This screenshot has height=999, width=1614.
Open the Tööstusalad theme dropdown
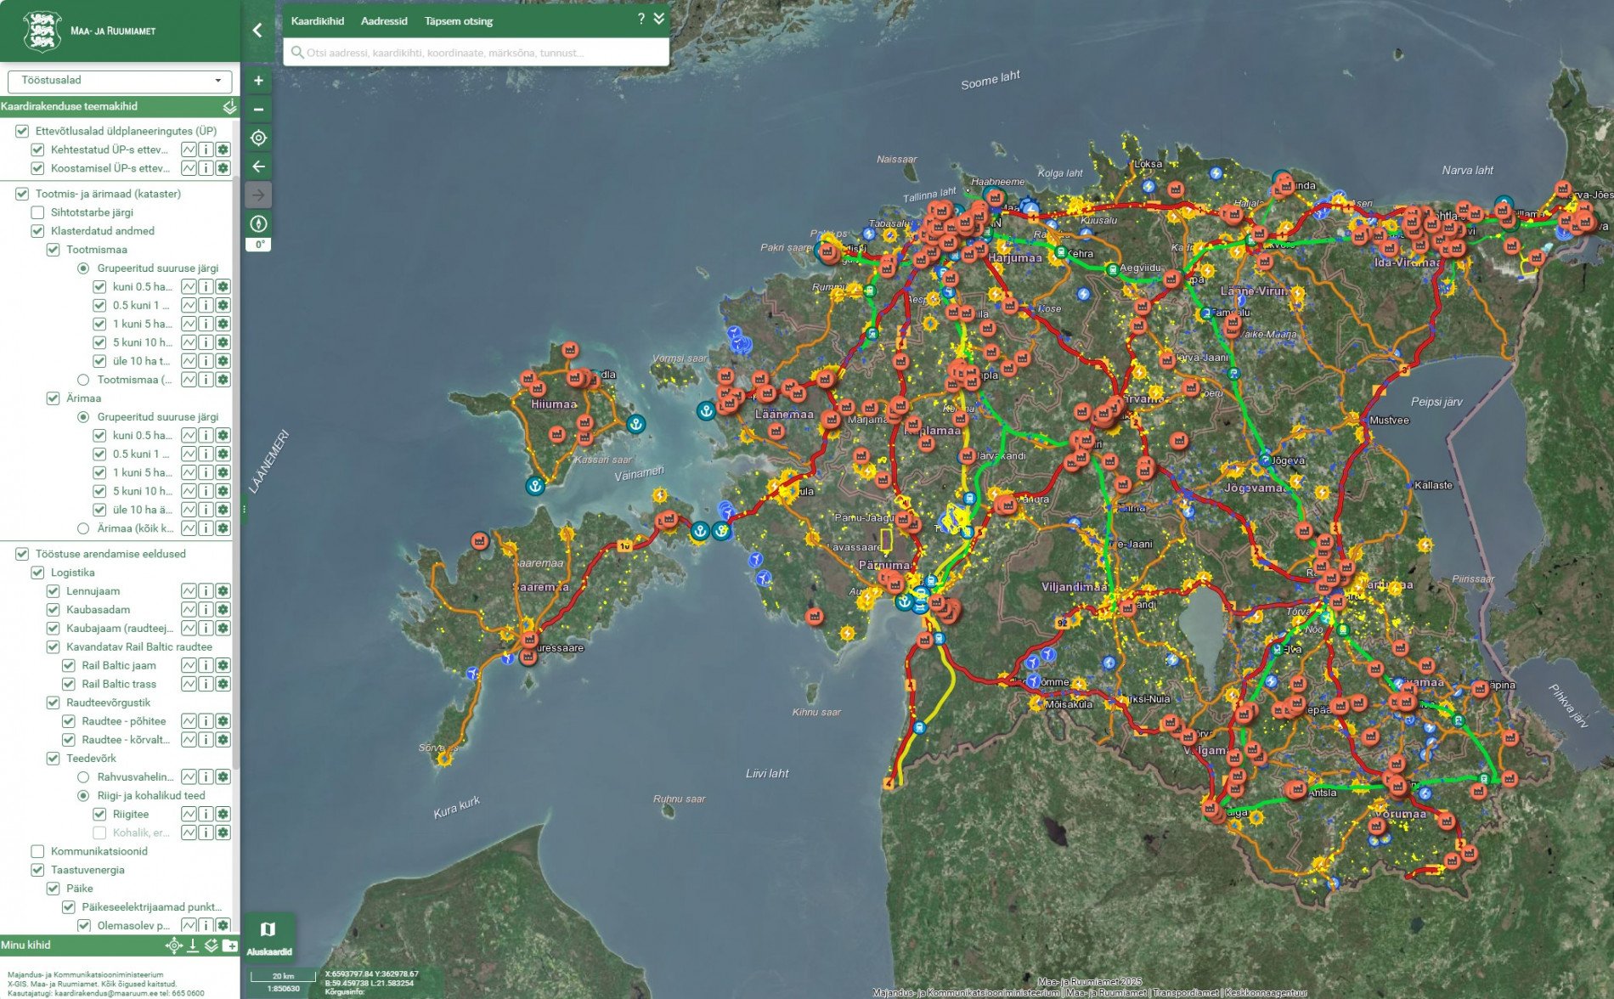point(120,81)
